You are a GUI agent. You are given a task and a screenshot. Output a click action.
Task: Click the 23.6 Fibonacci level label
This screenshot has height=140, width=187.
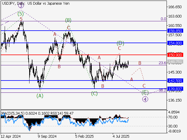[x=162, y=63]
